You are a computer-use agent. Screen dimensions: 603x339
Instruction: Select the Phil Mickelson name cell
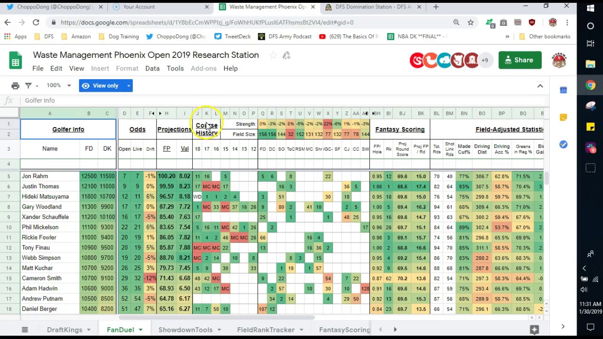[50, 227]
